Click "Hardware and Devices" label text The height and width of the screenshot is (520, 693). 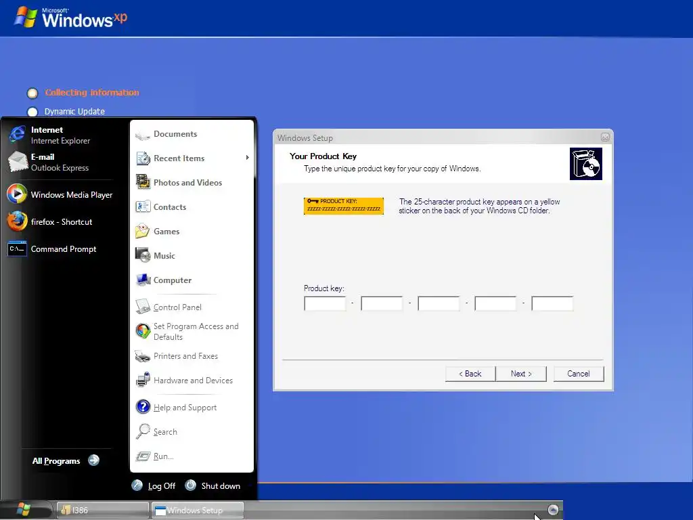(x=193, y=381)
